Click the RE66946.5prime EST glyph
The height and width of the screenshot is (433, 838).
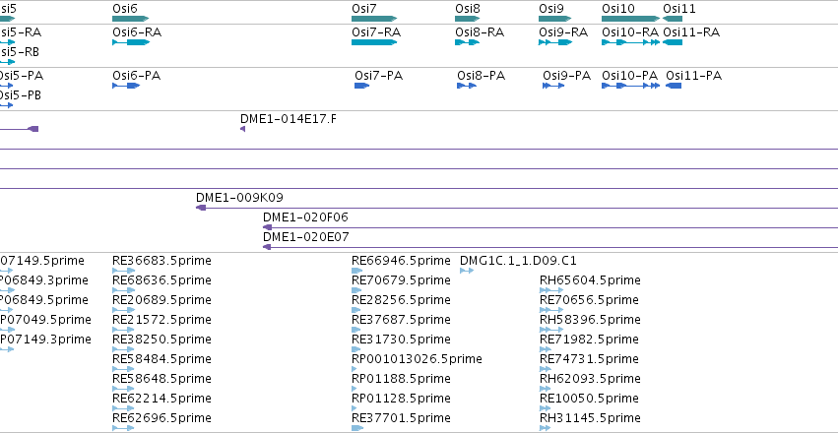tap(357, 272)
